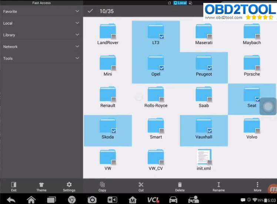
Task: Tap the Android home button
Action: pyautogui.click(x=31, y=200)
